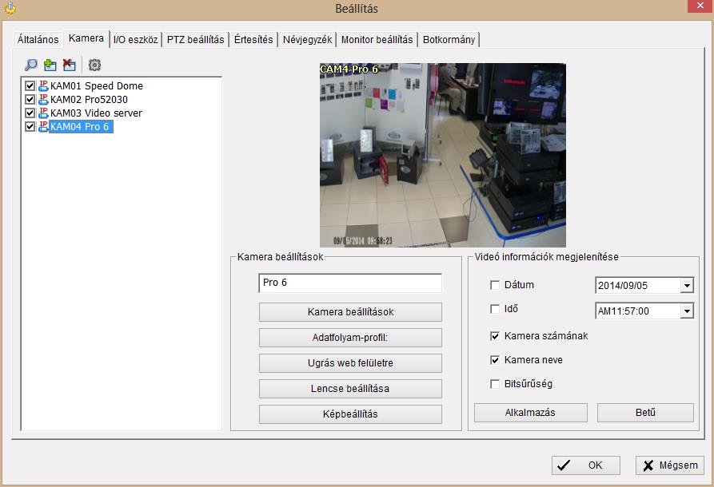Switch to the Névjegyzék tab
The height and width of the screenshot is (487, 714).
point(307,40)
